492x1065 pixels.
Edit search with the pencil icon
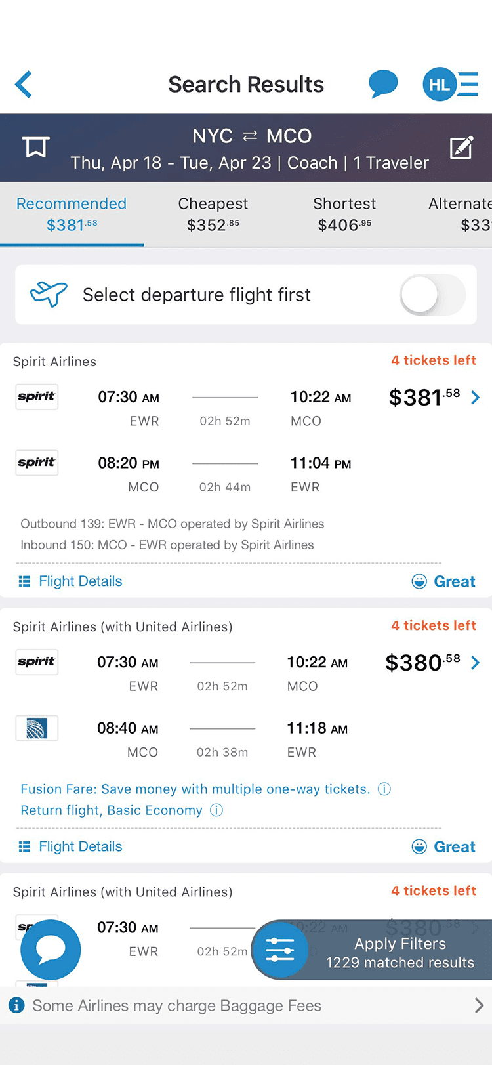462,147
